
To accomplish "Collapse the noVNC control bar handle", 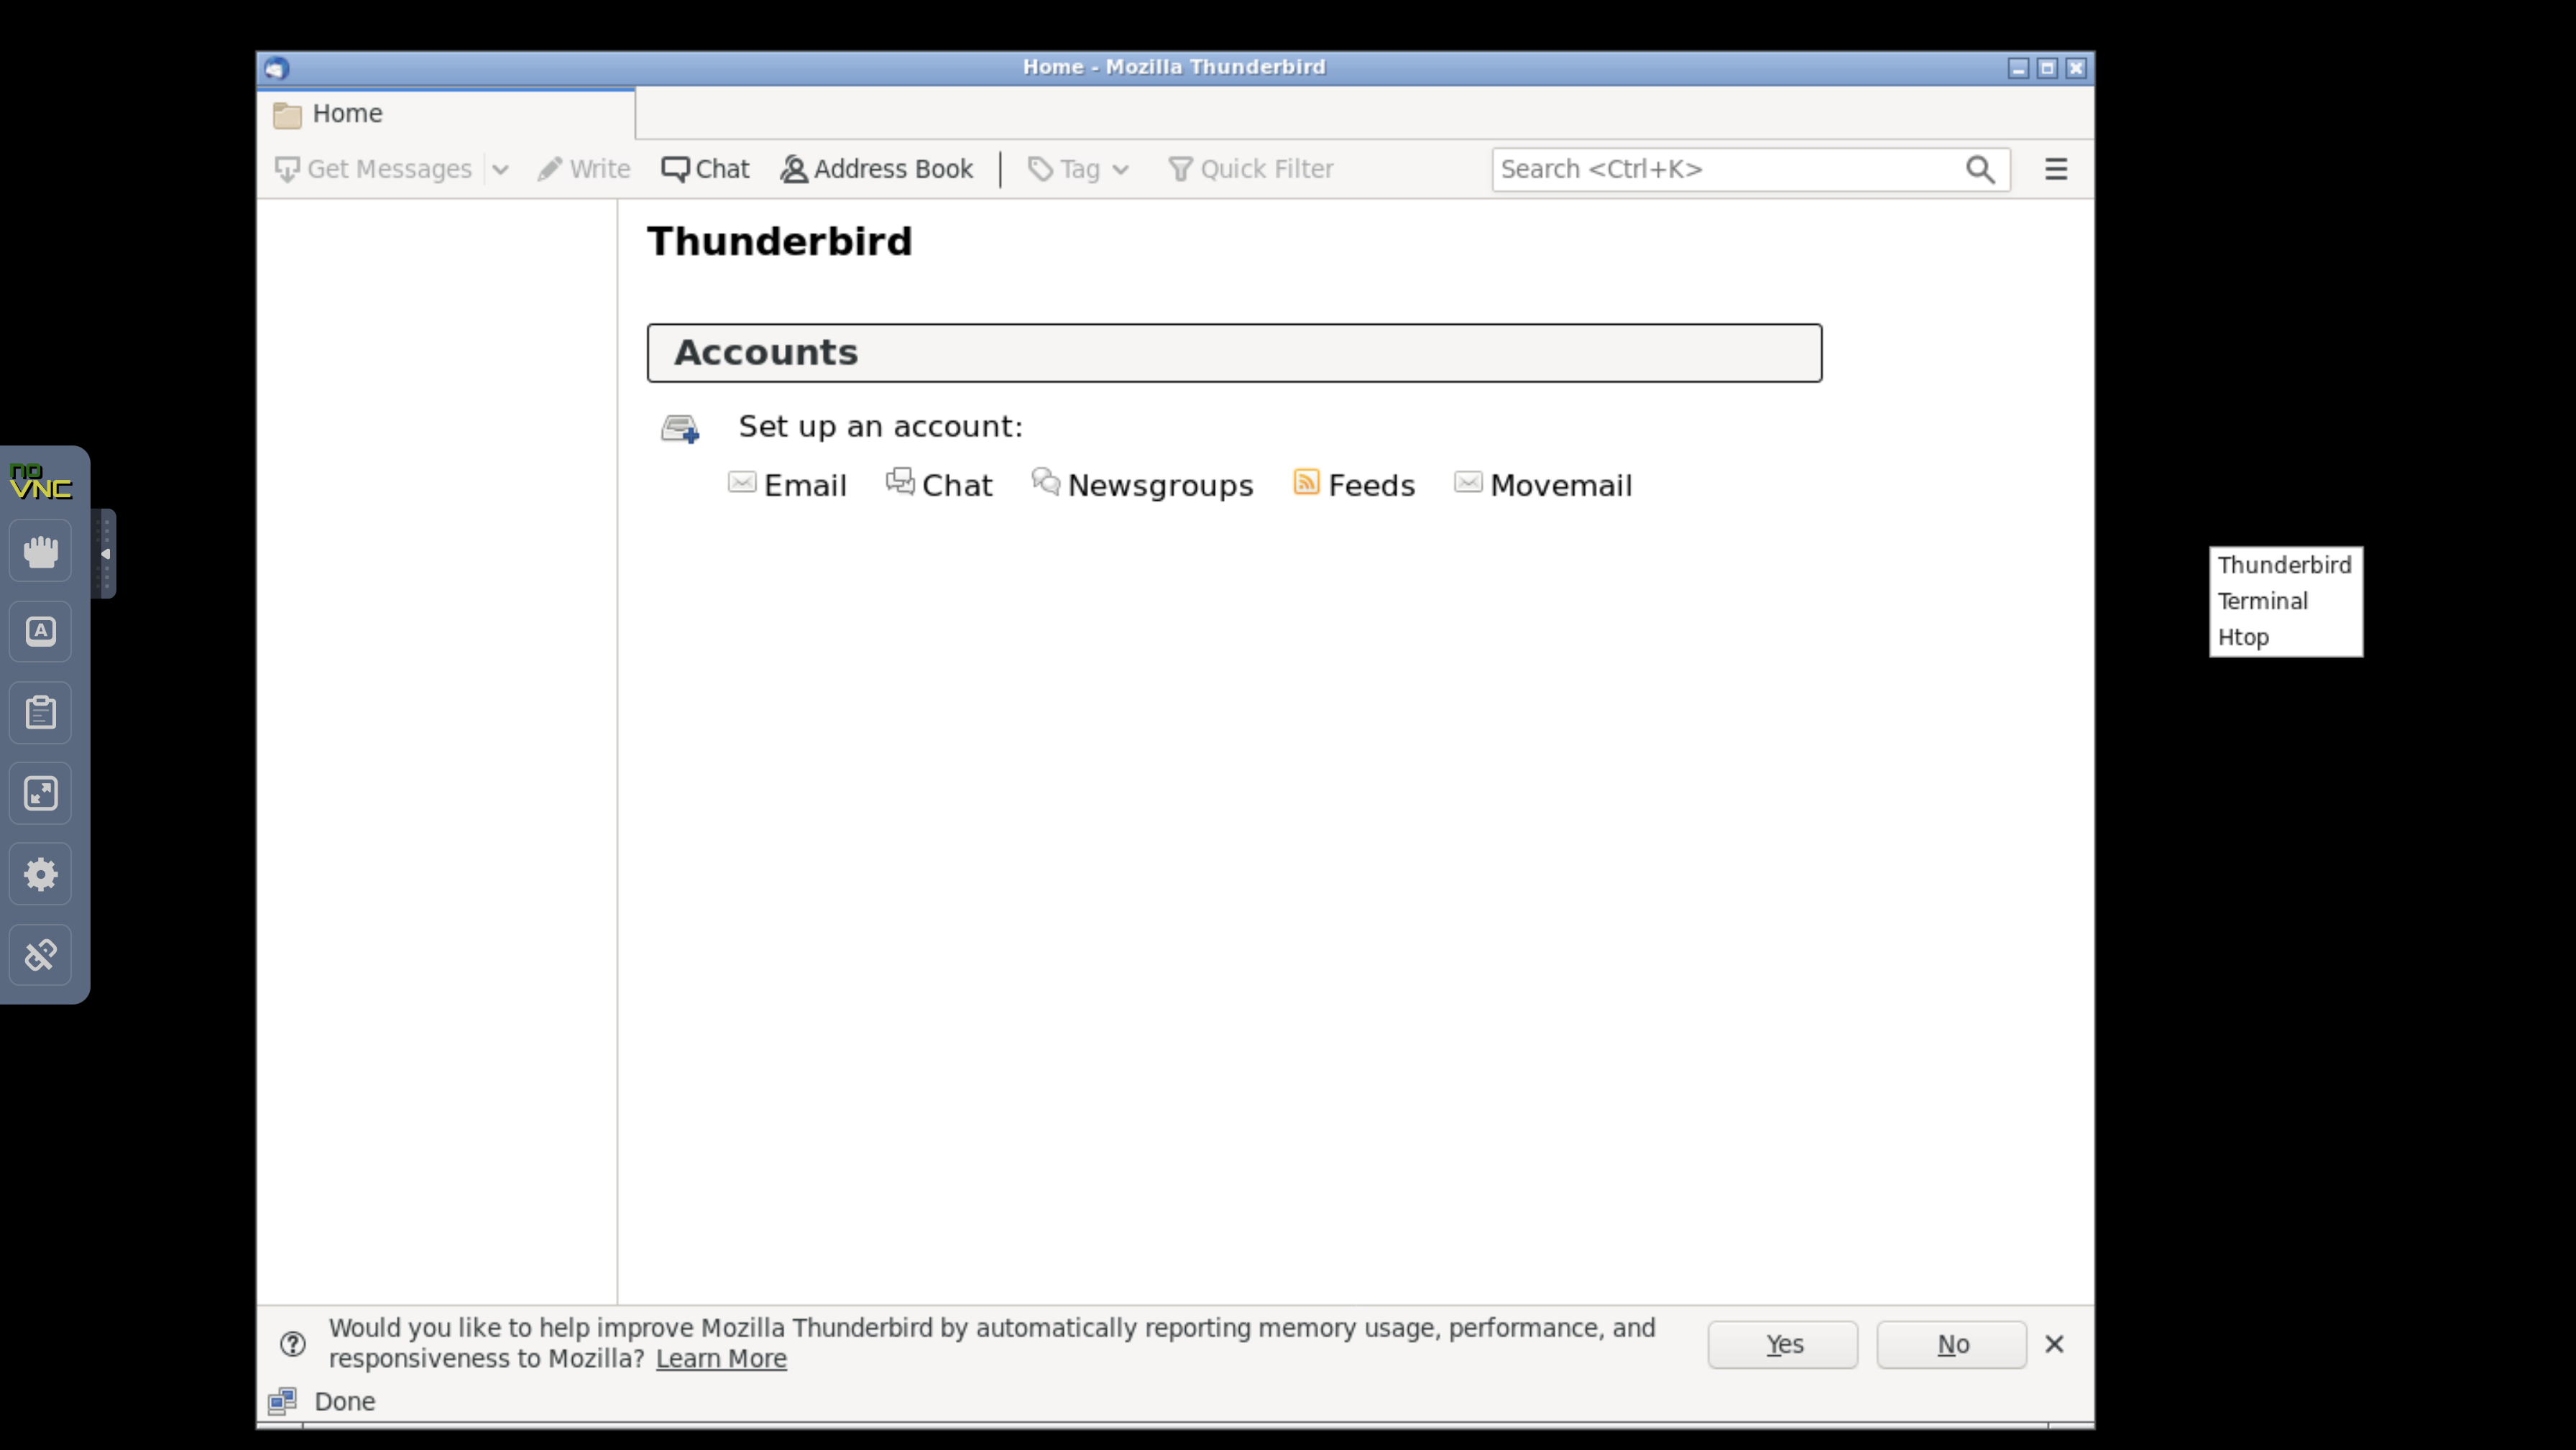I will click(104, 553).
